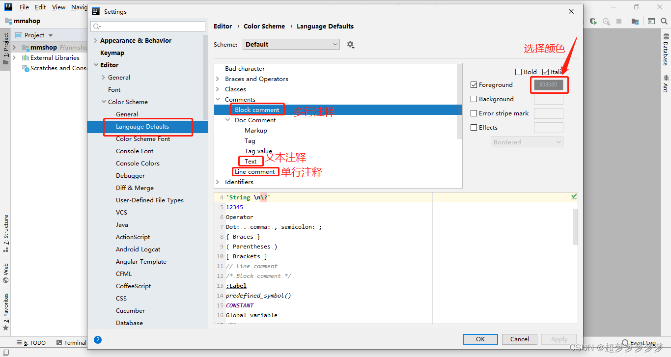Click the scheme gear options icon
Image resolution: width=671 pixels, height=357 pixels.
coord(350,45)
